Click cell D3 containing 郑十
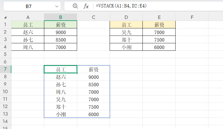This screenshot has width=223, height=129. (x=126, y=40)
